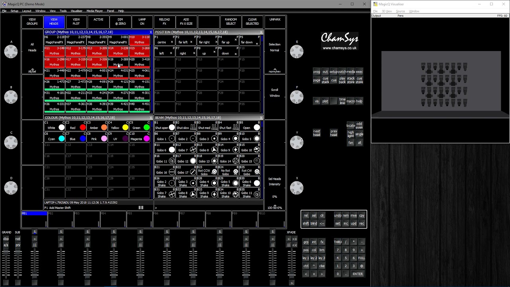This screenshot has height=287, width=510.
Task: Toggle fan mode button
Action: 351,143
